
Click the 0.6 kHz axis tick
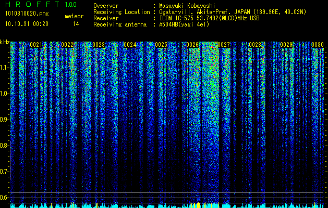coord(5,198)
